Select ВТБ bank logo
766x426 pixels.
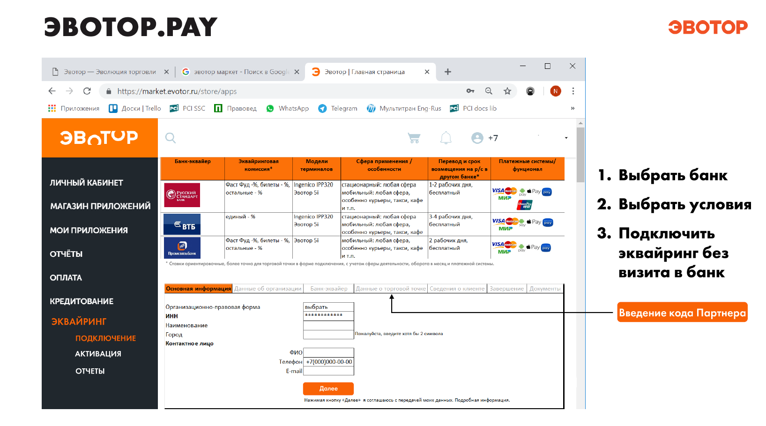182,224
